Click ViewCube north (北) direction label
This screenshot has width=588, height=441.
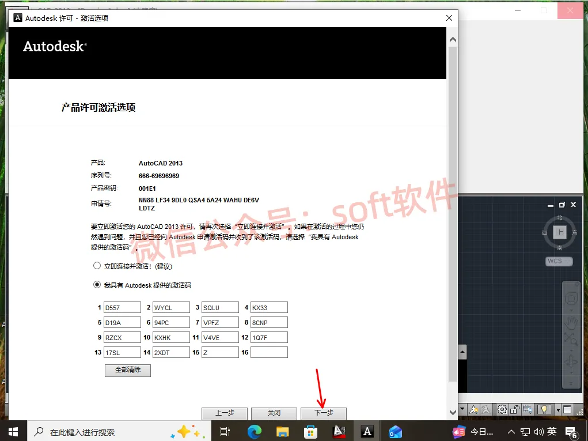[560, 217]
